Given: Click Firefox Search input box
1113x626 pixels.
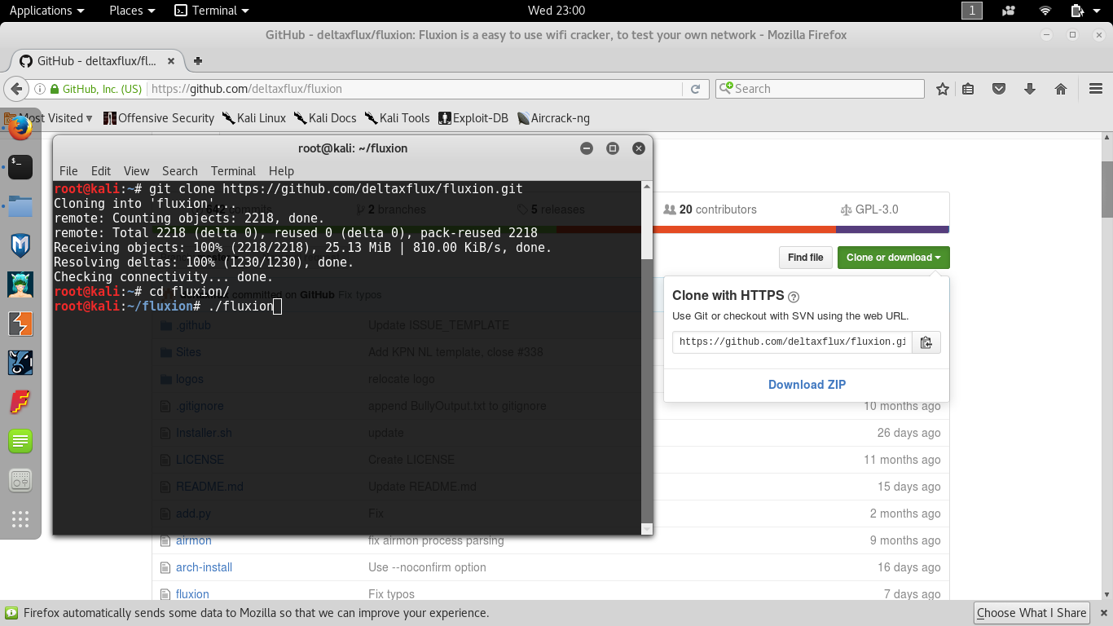Looking at the screenshot, I should tap(820, 89).
